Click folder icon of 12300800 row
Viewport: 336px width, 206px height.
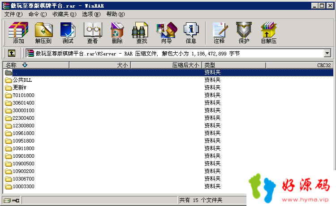tap(9, 126)
